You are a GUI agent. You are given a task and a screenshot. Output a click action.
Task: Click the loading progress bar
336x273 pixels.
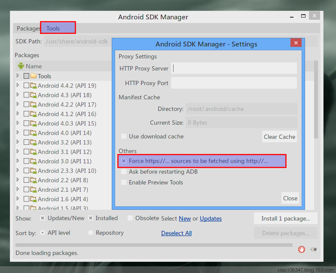[154, 245]
